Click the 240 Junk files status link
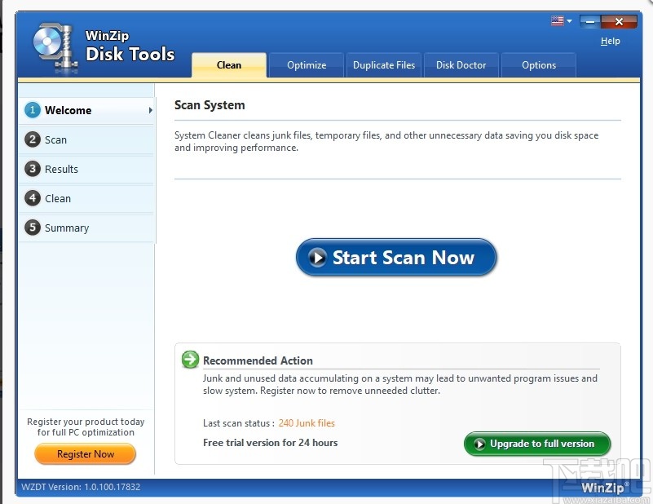This screenshot has height=504, width=653. [306, 422]
